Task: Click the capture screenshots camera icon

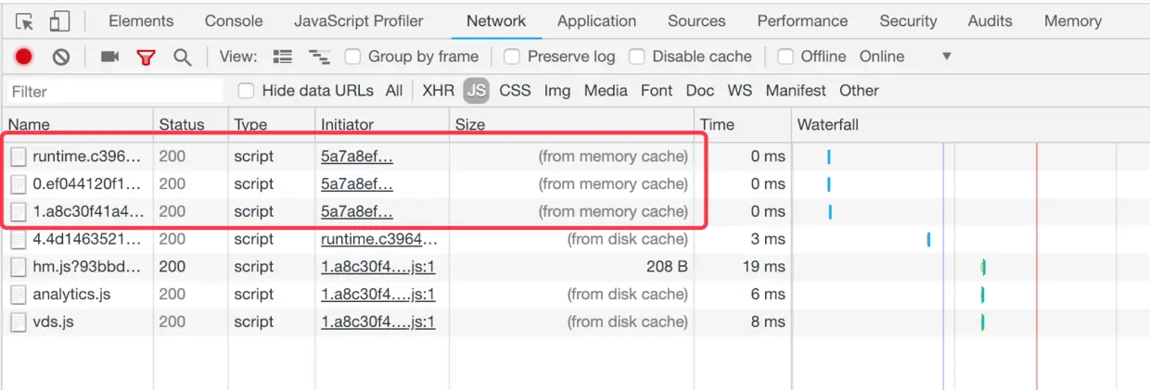Action: point(109,57)
